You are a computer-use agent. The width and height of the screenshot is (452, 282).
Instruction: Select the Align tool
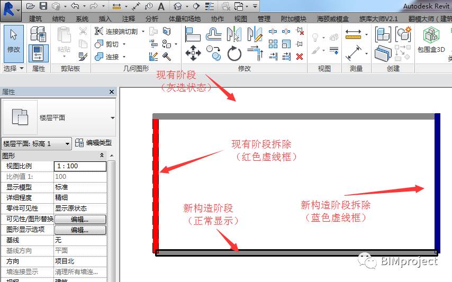coord(193,34)
